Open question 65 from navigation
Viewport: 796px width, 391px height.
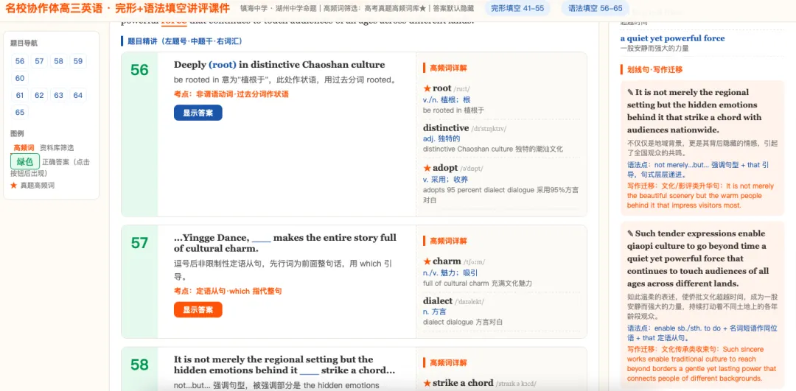pyautogui.click(x=20, y=112)
